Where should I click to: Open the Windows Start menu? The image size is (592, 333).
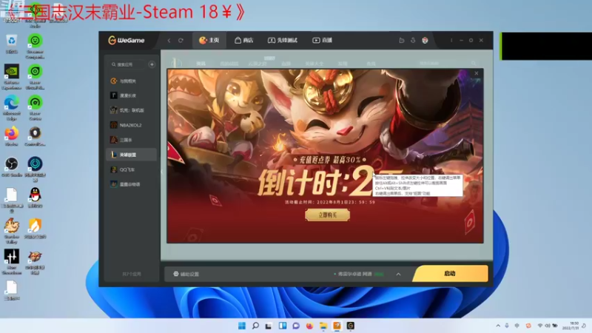click(x=242, y=326)
